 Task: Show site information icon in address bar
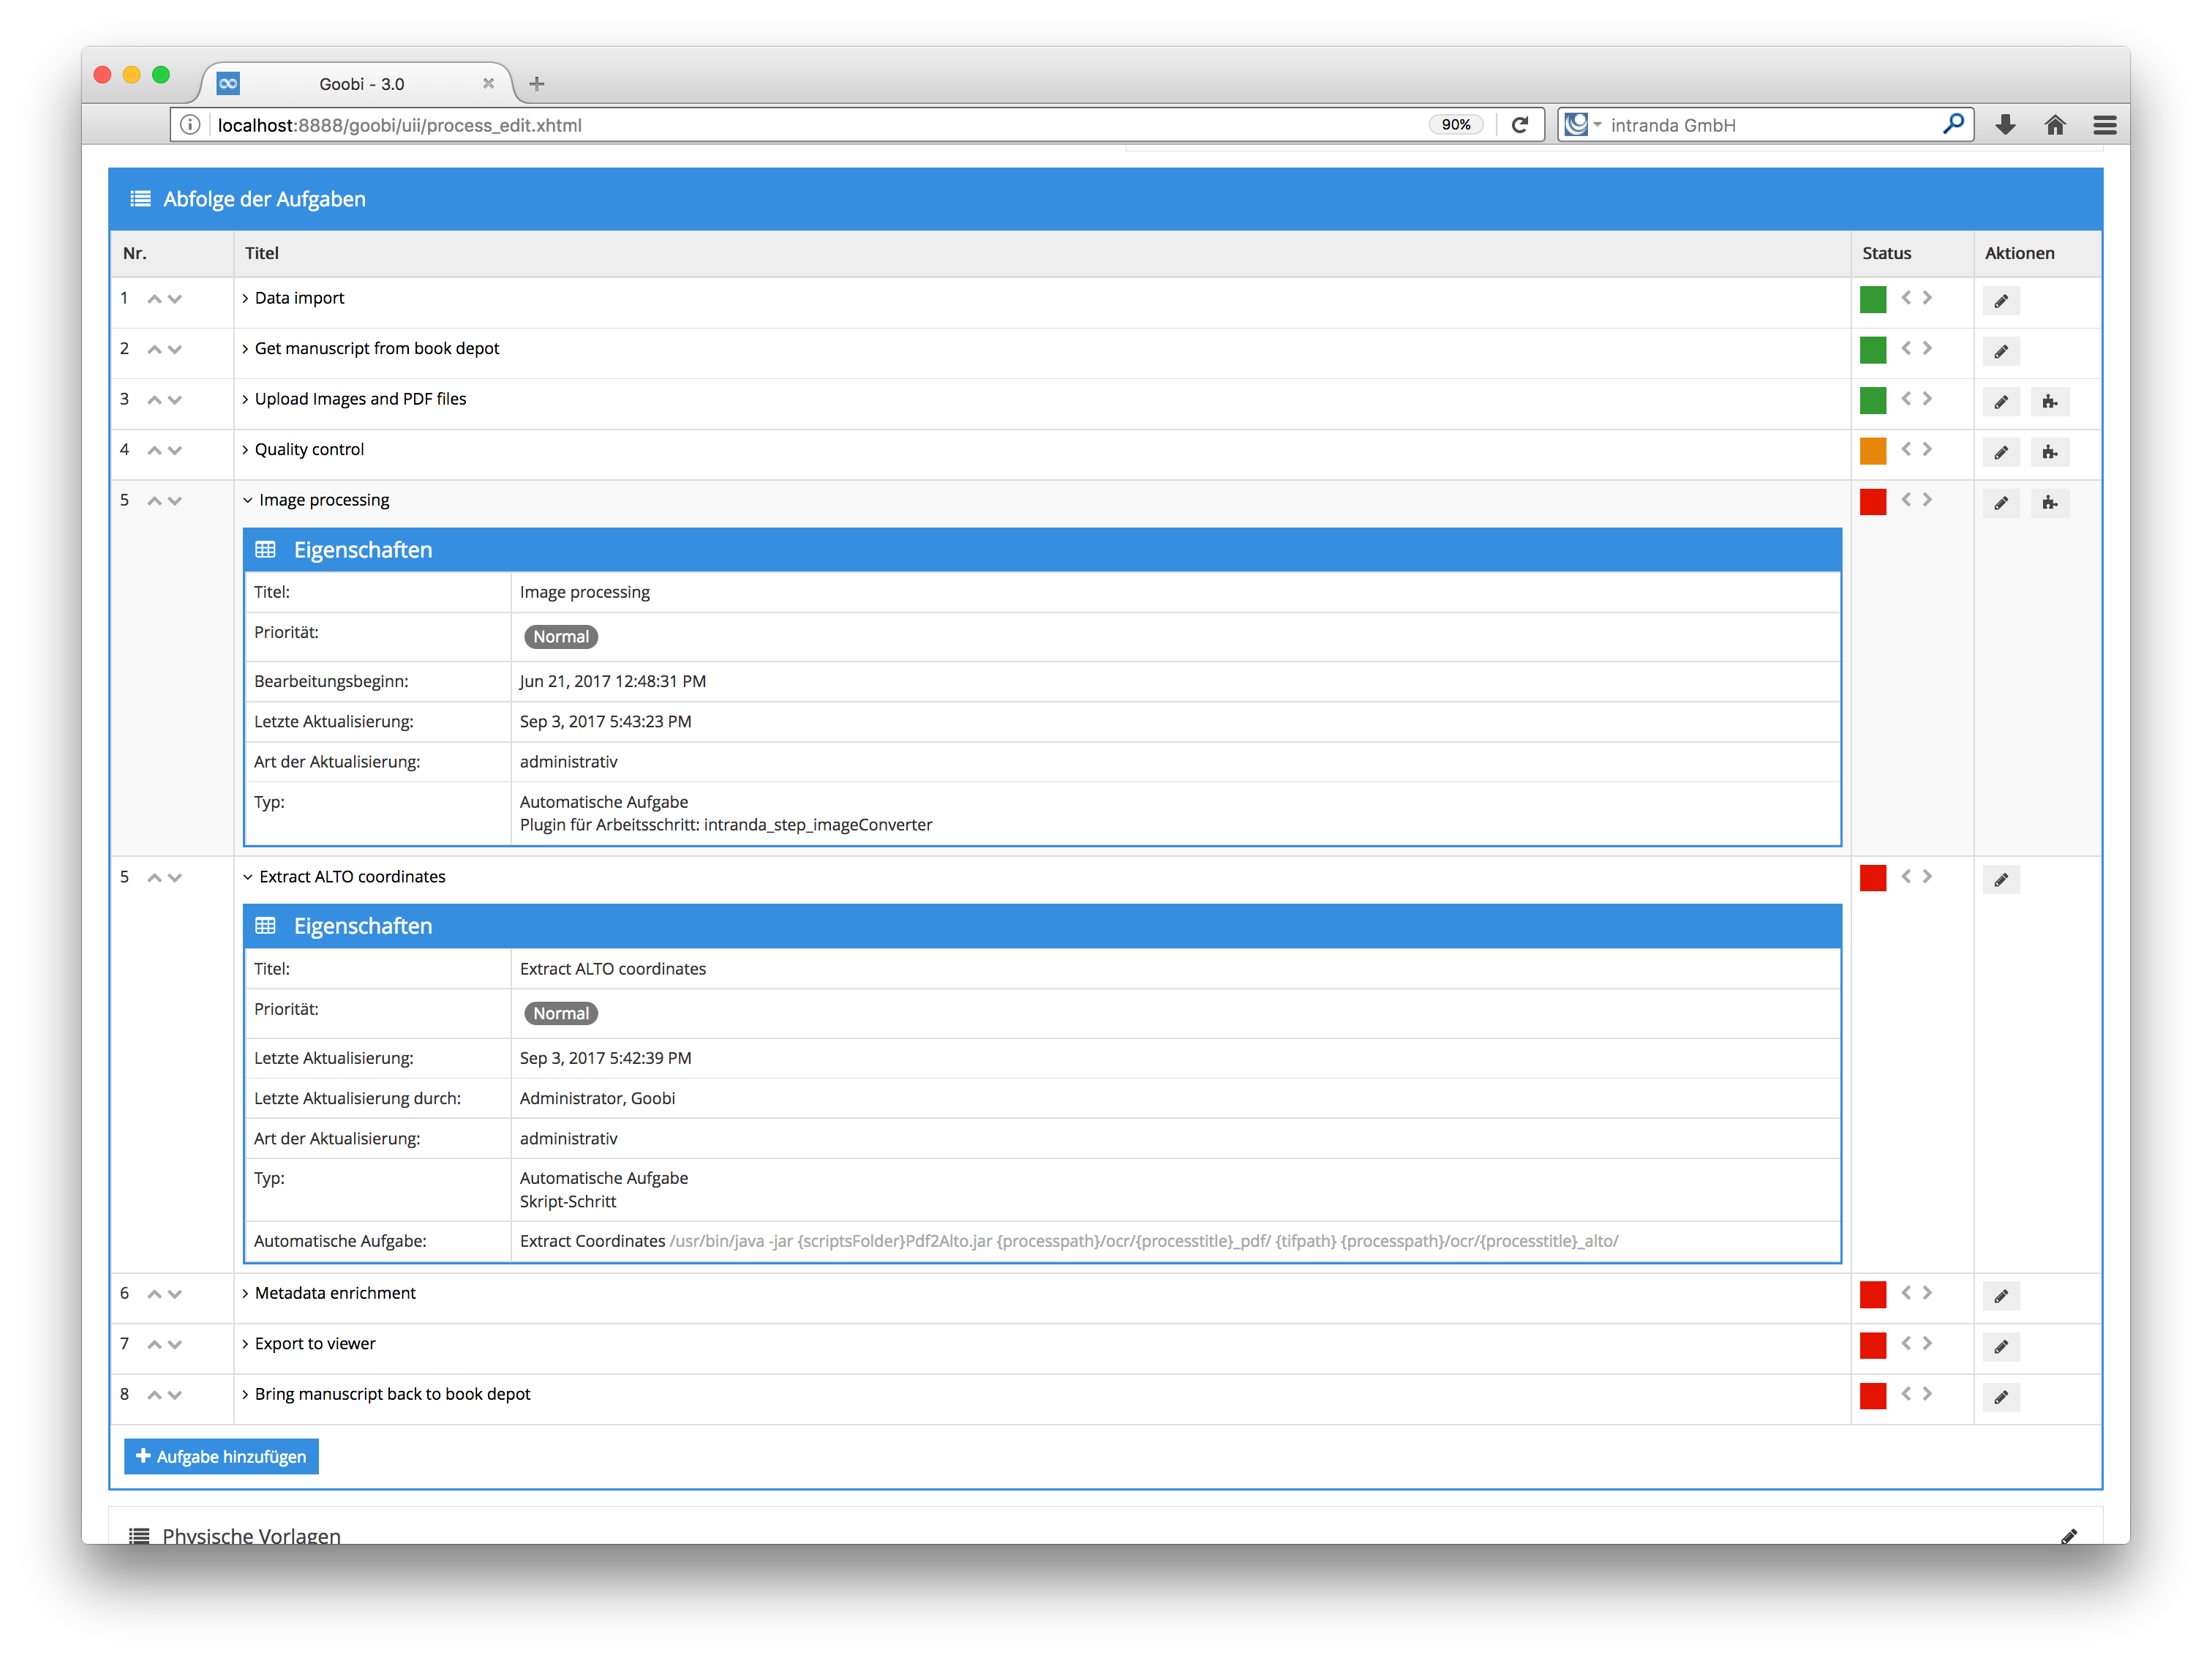pos(190,125)
